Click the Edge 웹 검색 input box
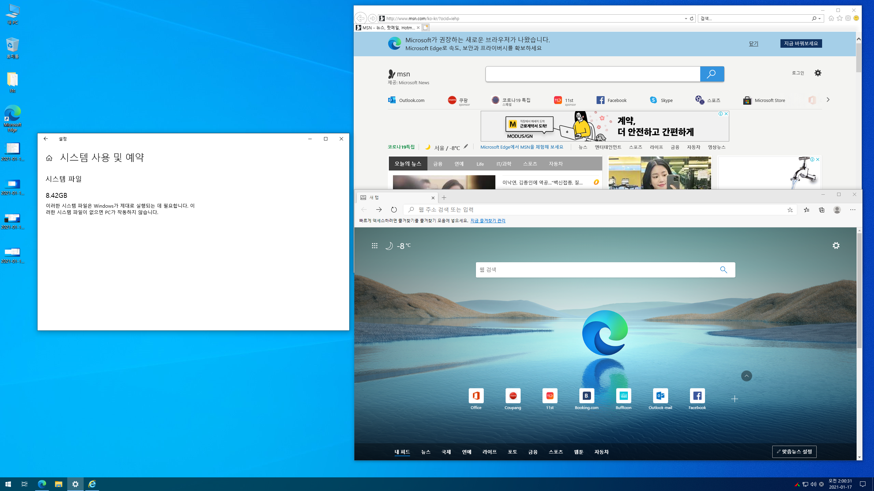 [x=597, y=270]
